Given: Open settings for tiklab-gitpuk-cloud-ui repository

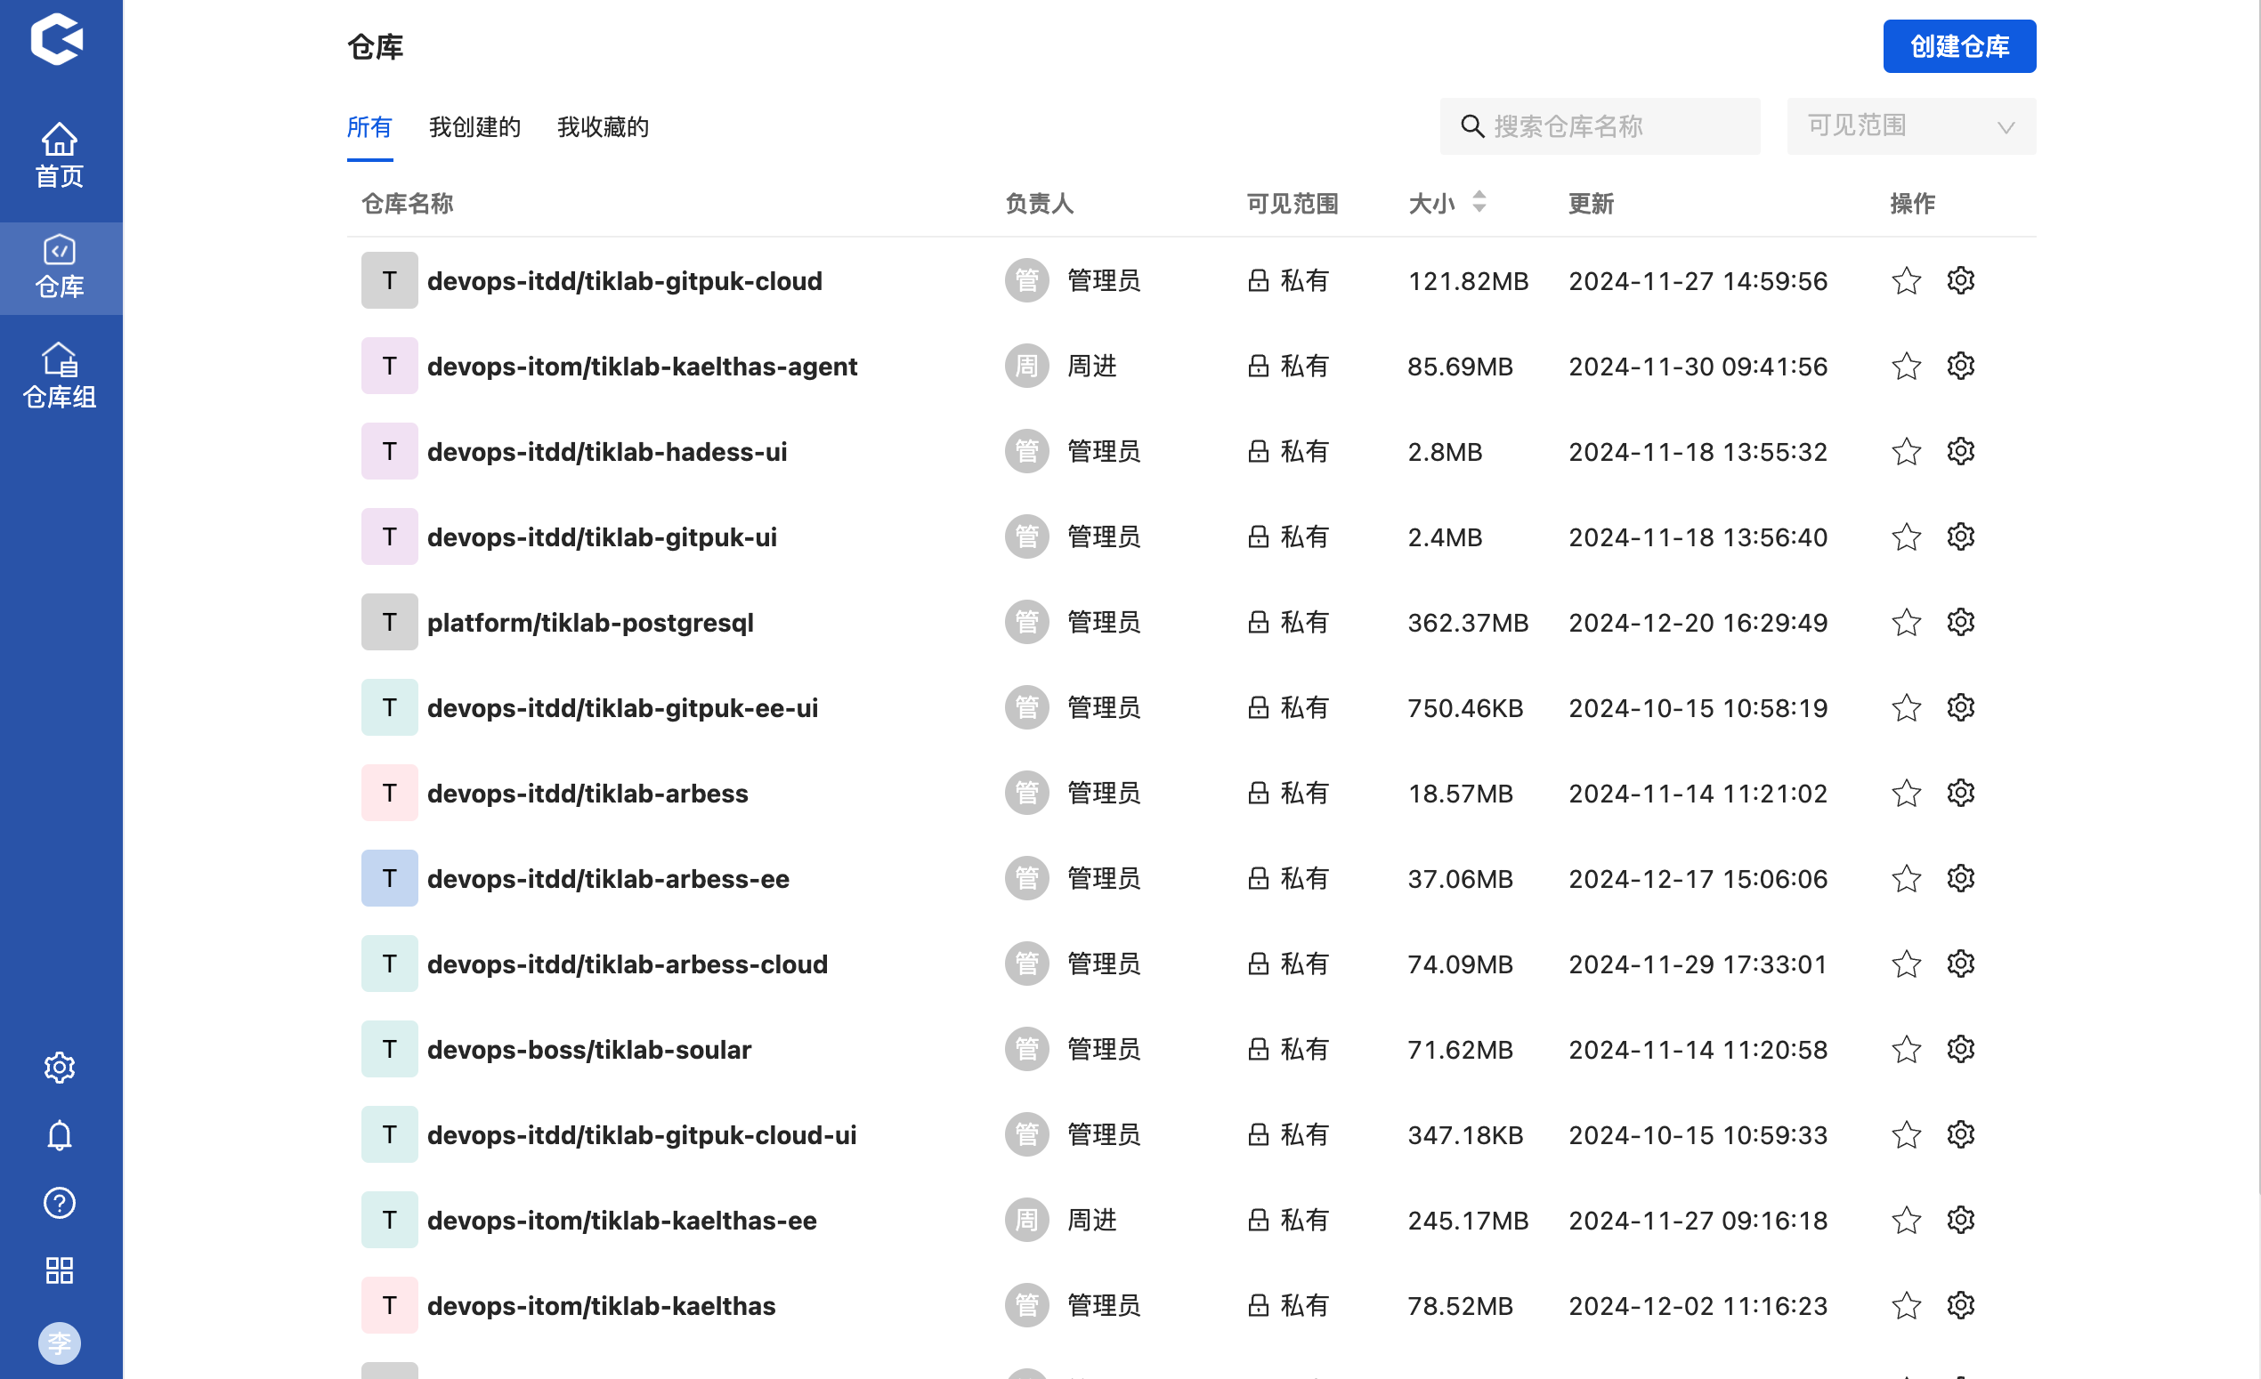Looking at the screenshot, I should tap(1961, 1134).
